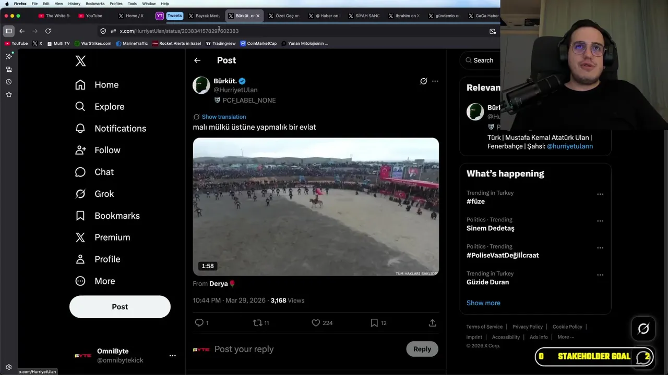
Task: Switch to the Home / X tab
Action: tap(131, 16)
